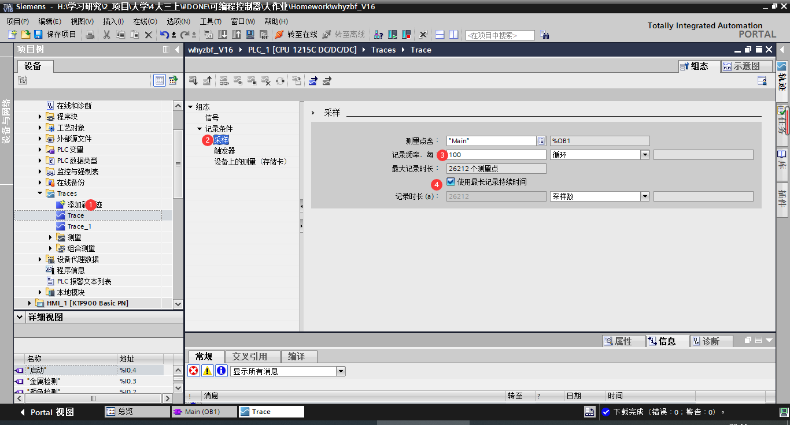Select Trace_1 in project tree
This screenshot has width=790, height=425.
79,226
